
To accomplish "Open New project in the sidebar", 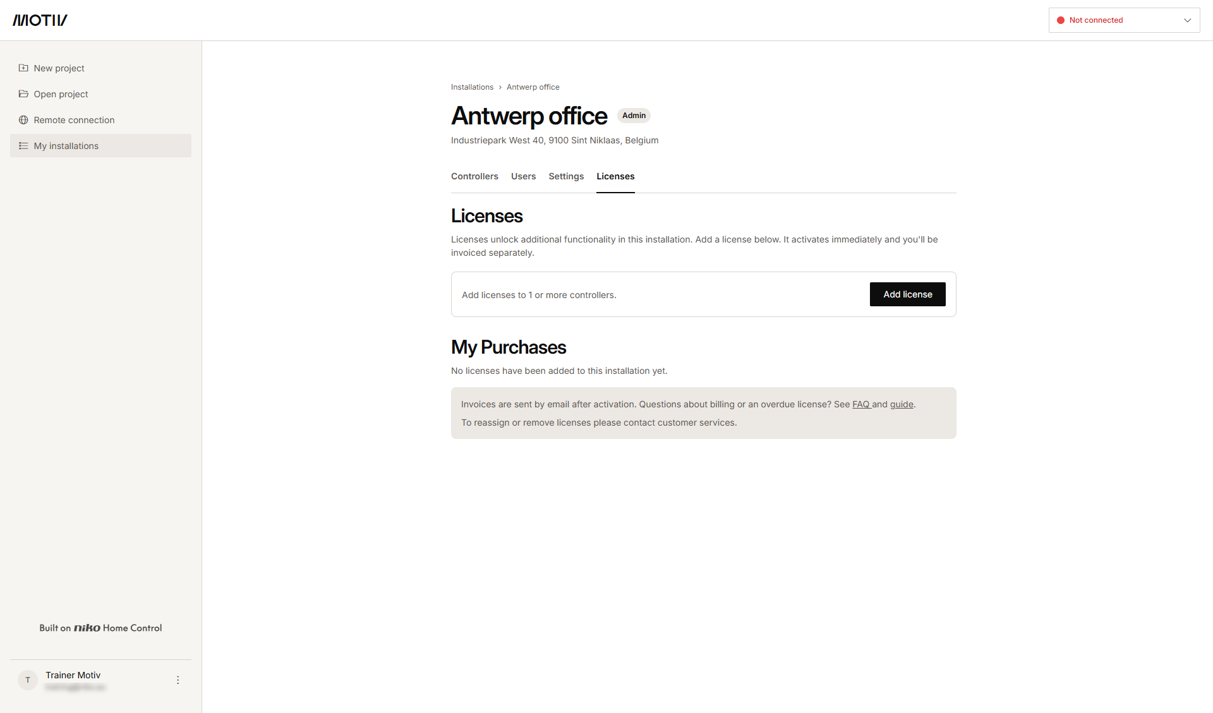I will pyautogui.click(x=100, y=68).
